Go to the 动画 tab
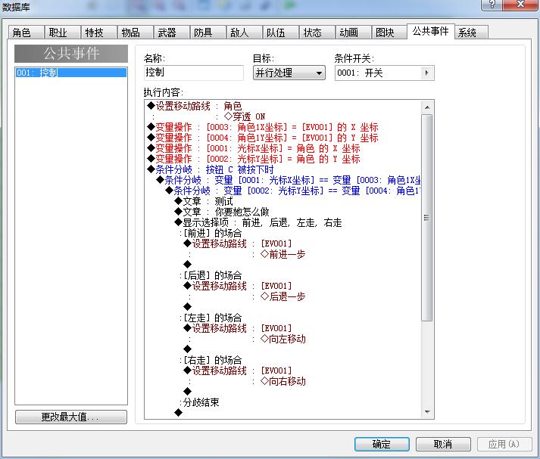The height and width of the screenshot is (459, 540). (354, 33)
